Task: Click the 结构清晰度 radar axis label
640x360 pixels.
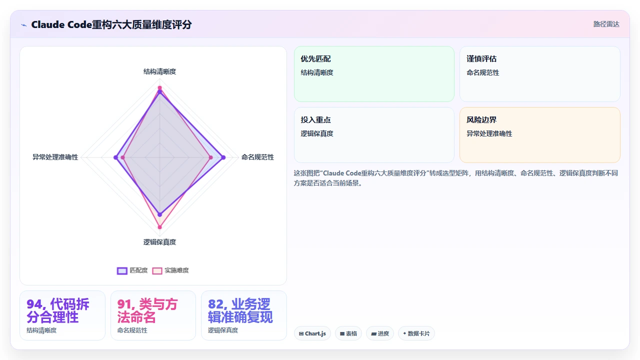Action: coord(159,71)
